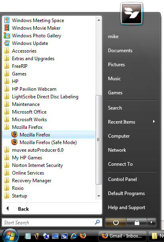Open Control Panel
The width and height of the screenshot is (164, 242).
122,179
